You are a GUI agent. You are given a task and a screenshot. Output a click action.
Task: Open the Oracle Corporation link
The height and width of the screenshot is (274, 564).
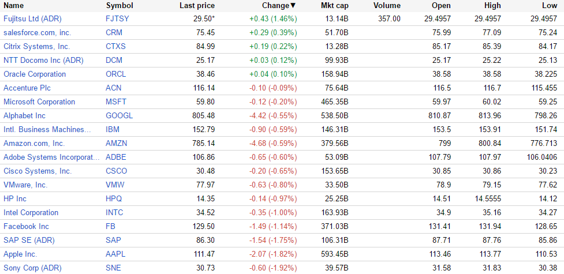(35, 74)
